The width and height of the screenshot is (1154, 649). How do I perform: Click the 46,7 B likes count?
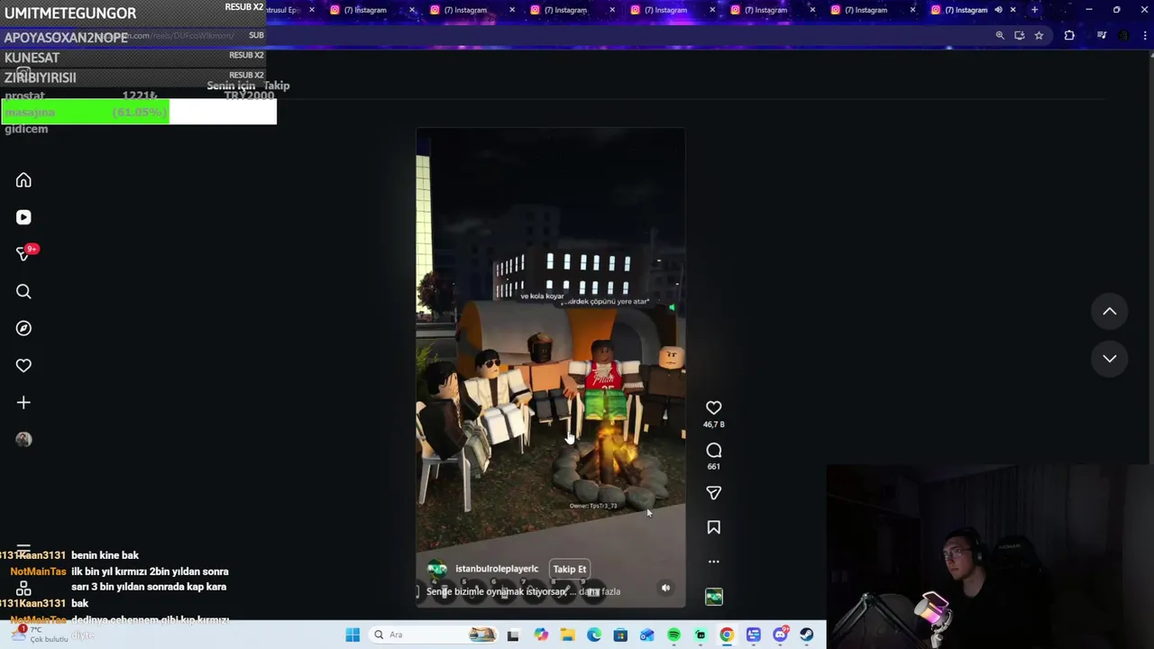(x=713, y=425)
